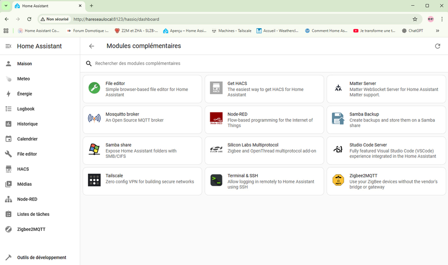The width and height of the screenshot is (448, 265).
Task: Click the Samba share Windows flag icon
Action: point(94,149)
